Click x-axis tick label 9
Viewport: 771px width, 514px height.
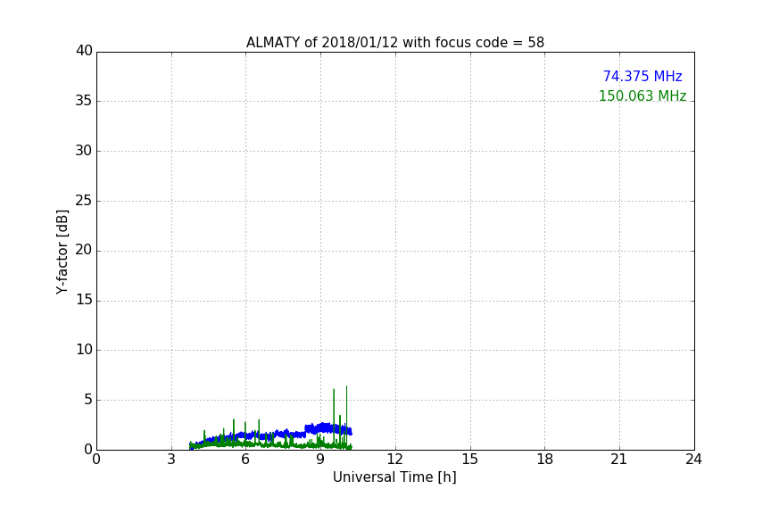[320, 460]
